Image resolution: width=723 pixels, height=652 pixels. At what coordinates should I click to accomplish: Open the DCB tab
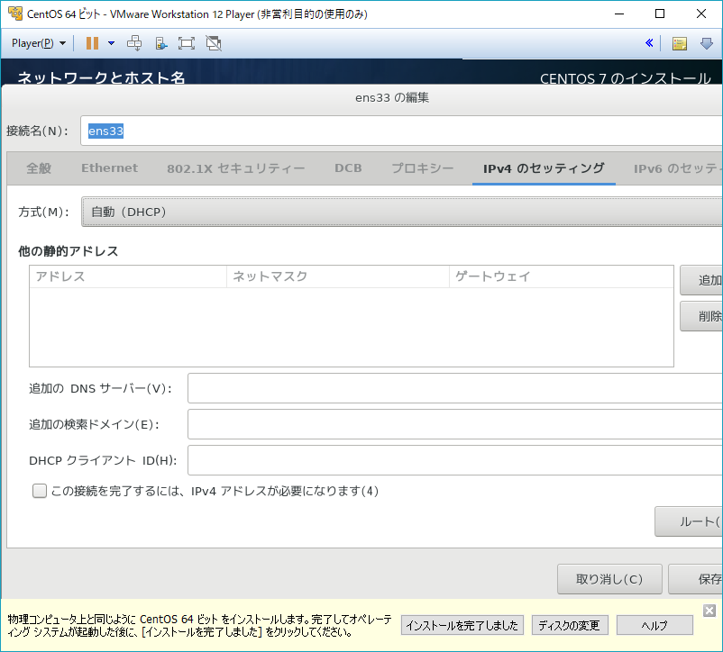point(348,168)
